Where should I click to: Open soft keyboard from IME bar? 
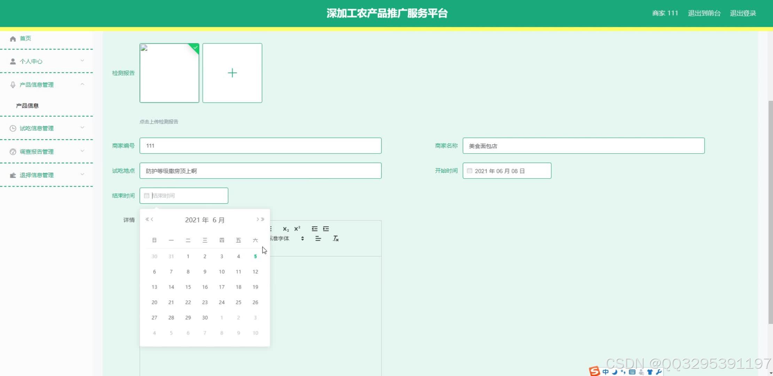(x=632, y=372)
